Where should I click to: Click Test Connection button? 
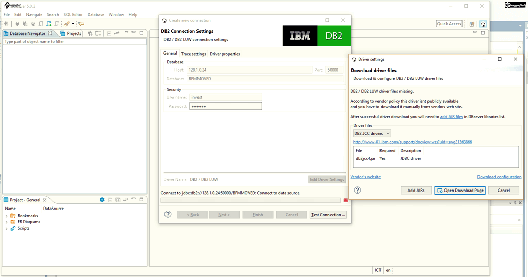tap(328, 215)
